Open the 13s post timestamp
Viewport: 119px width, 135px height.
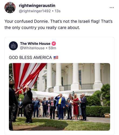pyautogui.click(x=58, y=11)
